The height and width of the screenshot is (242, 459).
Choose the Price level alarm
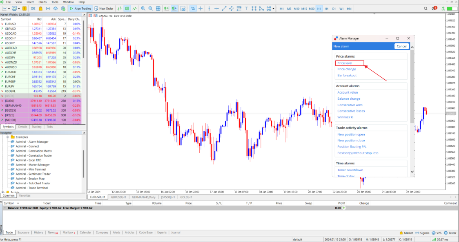pyautogui.click(x=345, y=63)
